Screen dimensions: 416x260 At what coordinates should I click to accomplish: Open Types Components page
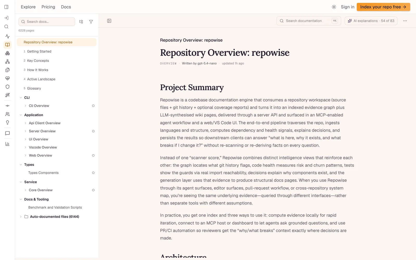tap(43, 173)
